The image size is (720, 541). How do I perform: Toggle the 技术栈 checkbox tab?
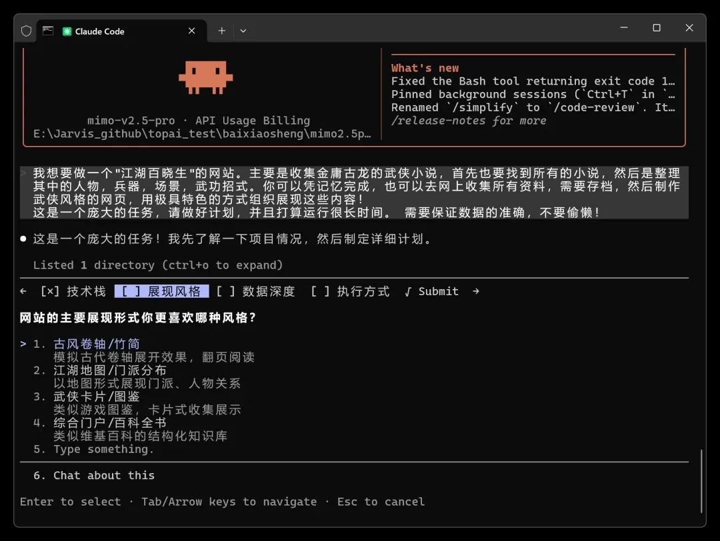[73, 291]
